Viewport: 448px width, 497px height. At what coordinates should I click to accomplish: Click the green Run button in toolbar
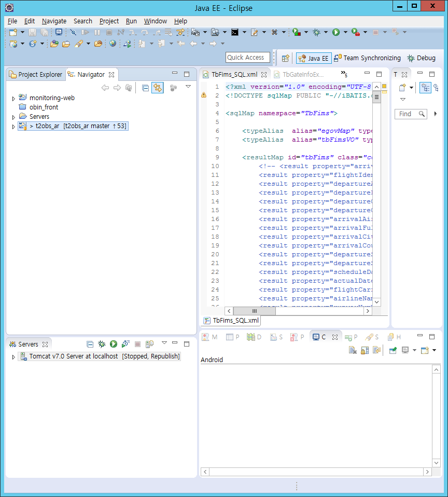click(336, 32)
